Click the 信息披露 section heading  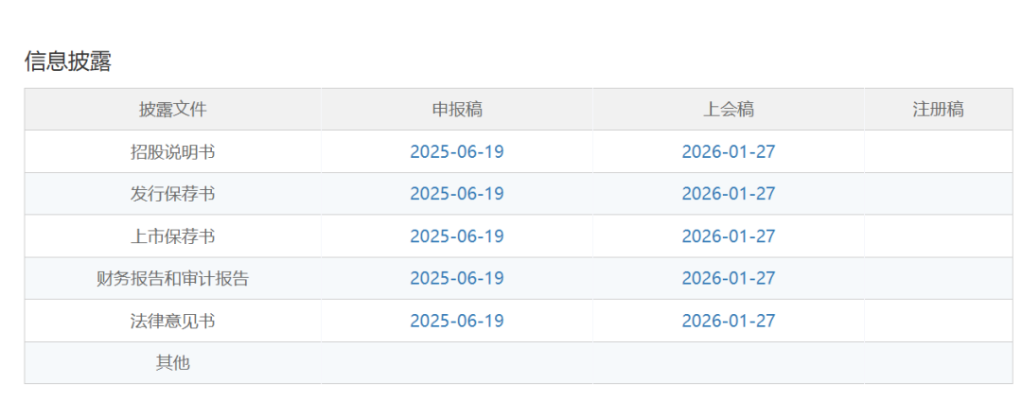[68, 61]
